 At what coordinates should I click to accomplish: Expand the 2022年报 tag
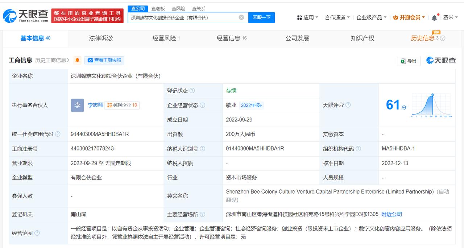[251, 105]
